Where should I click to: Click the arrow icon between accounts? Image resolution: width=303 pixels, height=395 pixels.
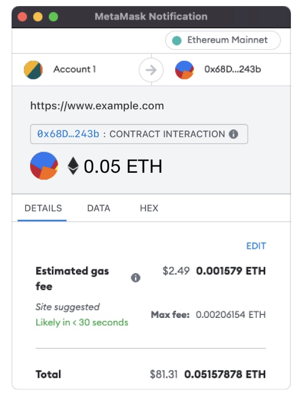click(x=150, y=70)
